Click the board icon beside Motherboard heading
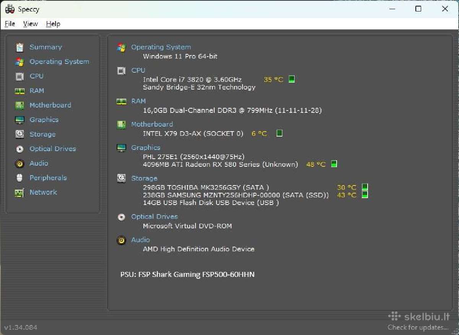459x335 pixels. [121, 125]
